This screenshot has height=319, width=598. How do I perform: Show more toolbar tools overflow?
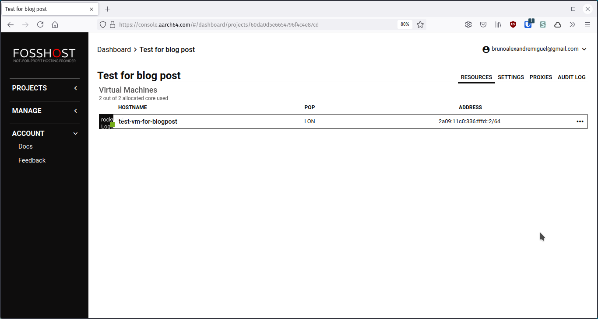click(573, 24)
